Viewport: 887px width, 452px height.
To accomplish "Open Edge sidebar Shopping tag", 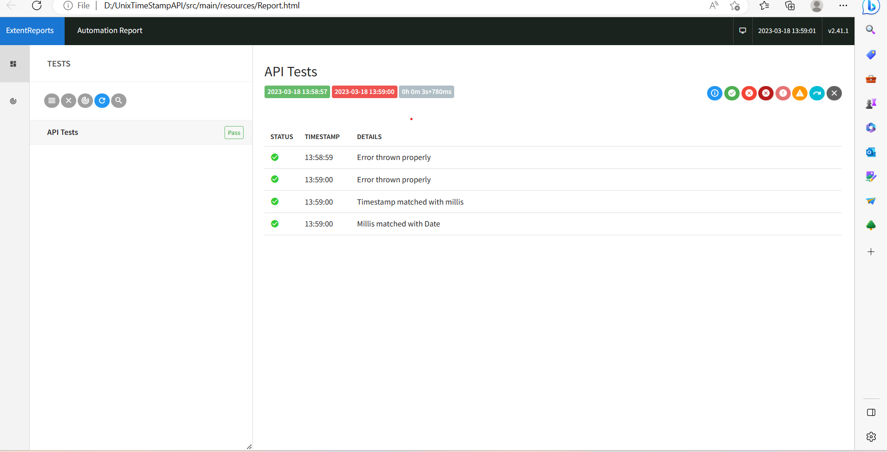I will (871, 54).
